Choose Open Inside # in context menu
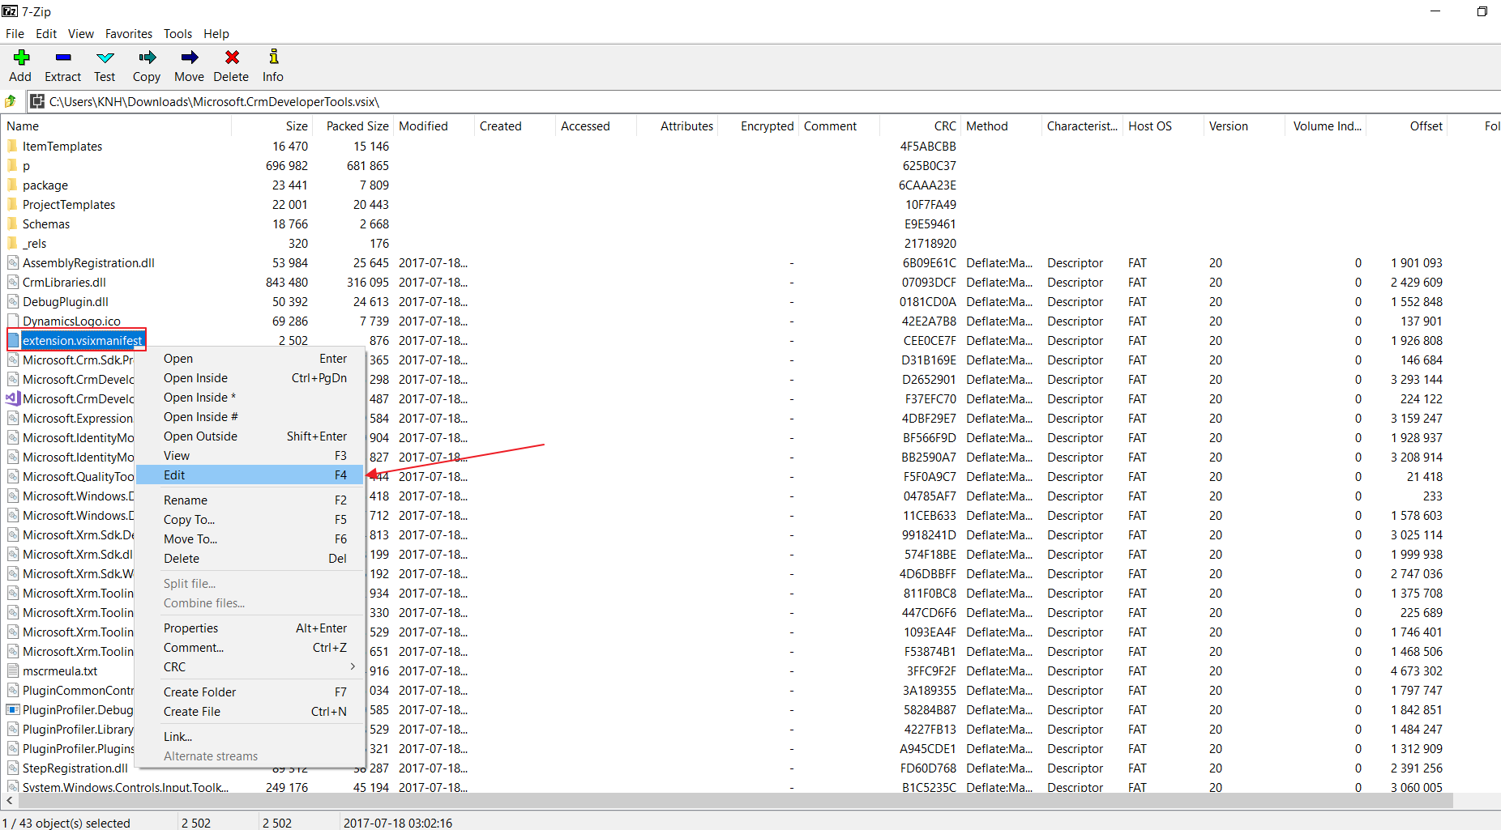The width and height of the screenshot is (1501, 830). tap(250, 417)
